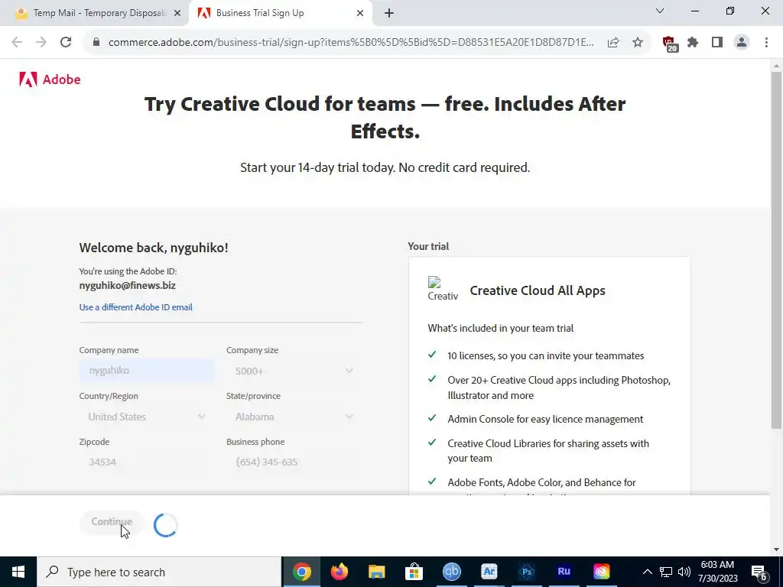
Task: Click Admin Console for easy licence management text
Action: coord(545,420)
